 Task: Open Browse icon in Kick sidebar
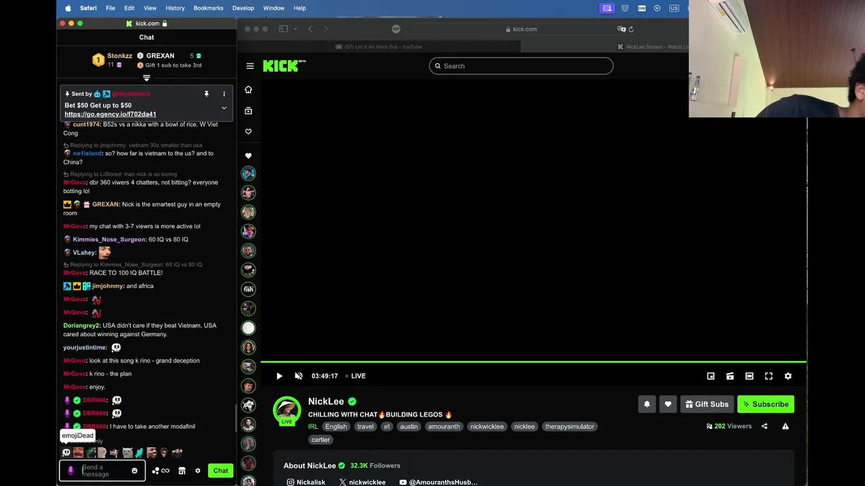[248, 111]
